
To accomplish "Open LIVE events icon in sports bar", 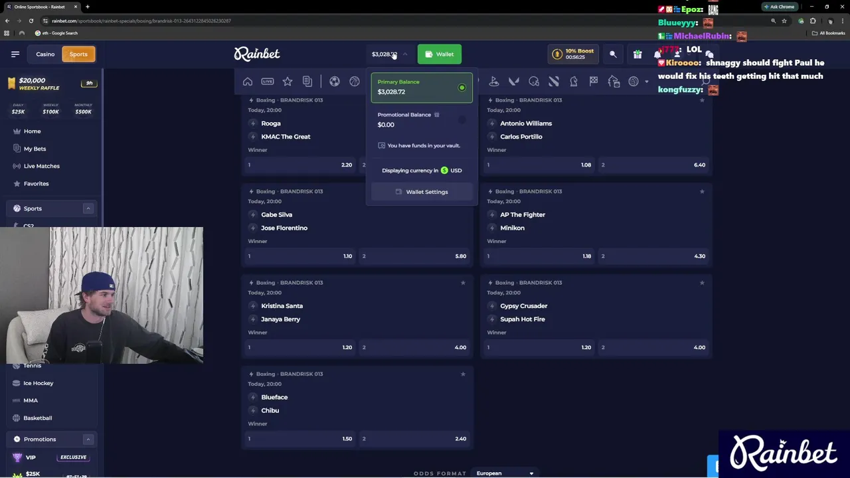I will pos(268,82).
